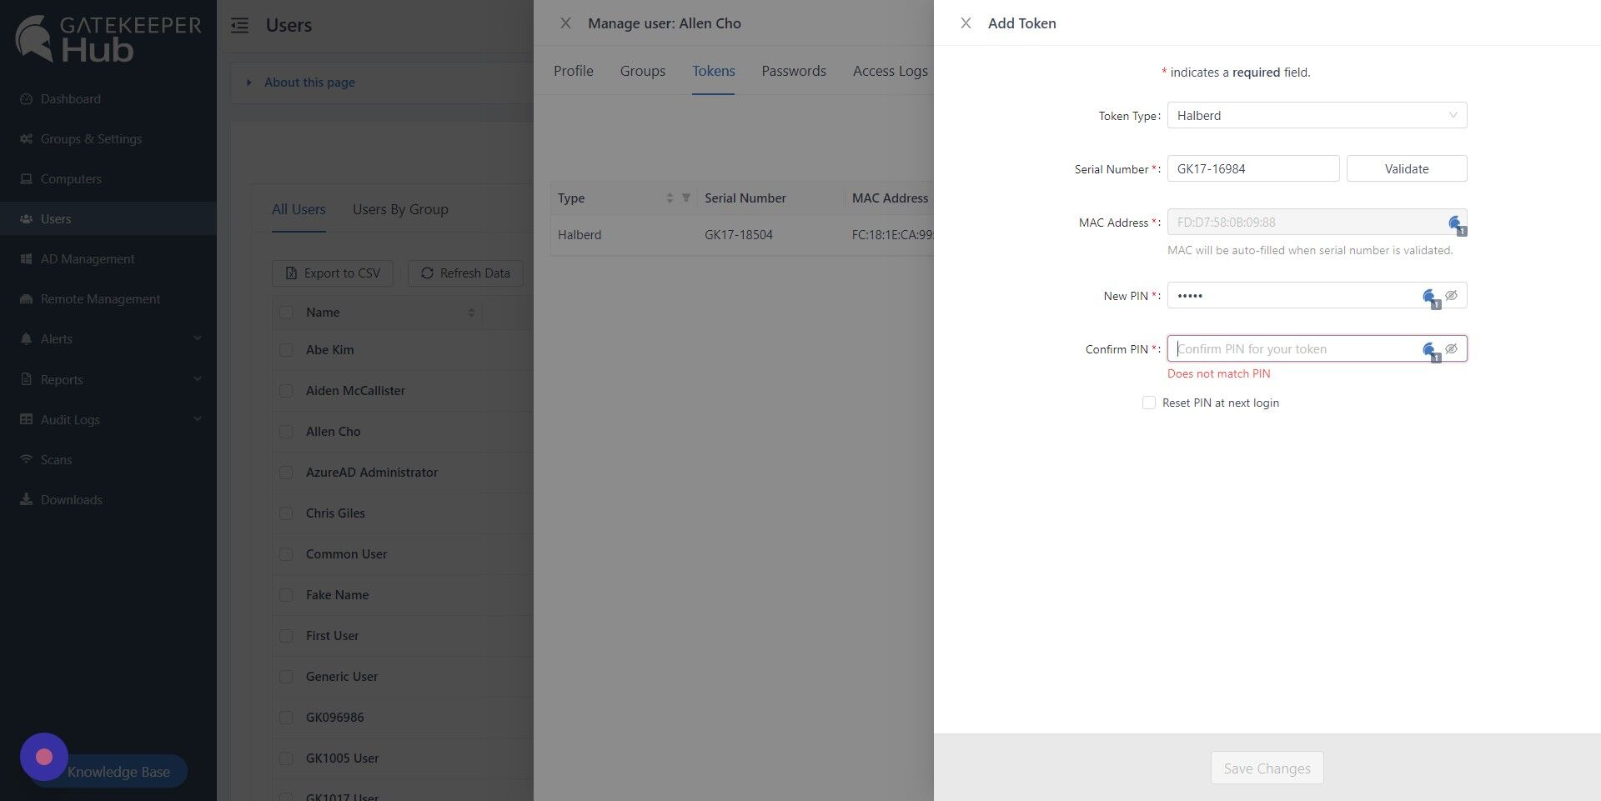1601x801 pixels.
Task: Show the Confirm PIN with eye icon
Action: tap(1452, 348)
